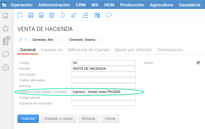
Task: Go to home from the sidebar
Action: [x=6, y=15]
